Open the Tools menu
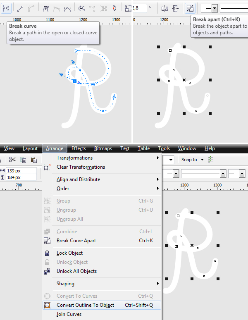This screenshot has height=320, width=248. tap(164, 148)
